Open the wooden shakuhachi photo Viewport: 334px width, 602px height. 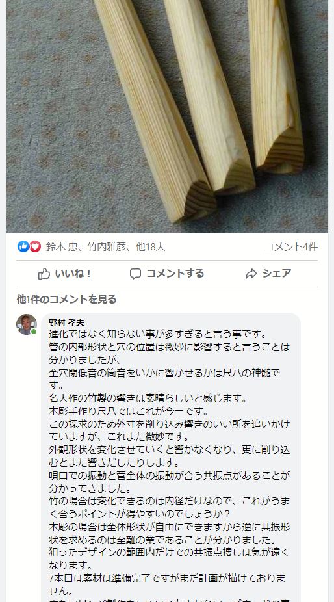click(x=167, y=116)
